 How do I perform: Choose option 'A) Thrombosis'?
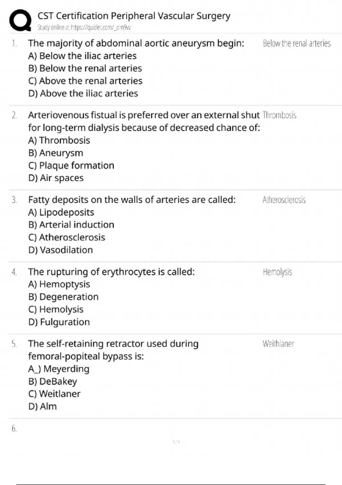coord(59,140)
